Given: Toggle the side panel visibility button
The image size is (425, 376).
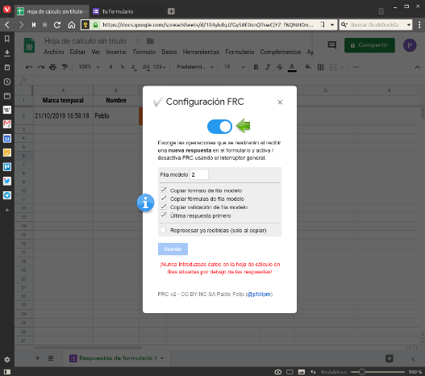Looking at the screenshot, I should pos(7,372).
